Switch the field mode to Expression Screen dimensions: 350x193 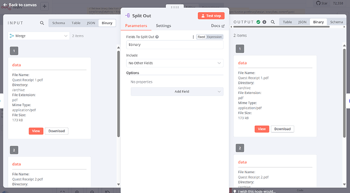pos(214,37)
